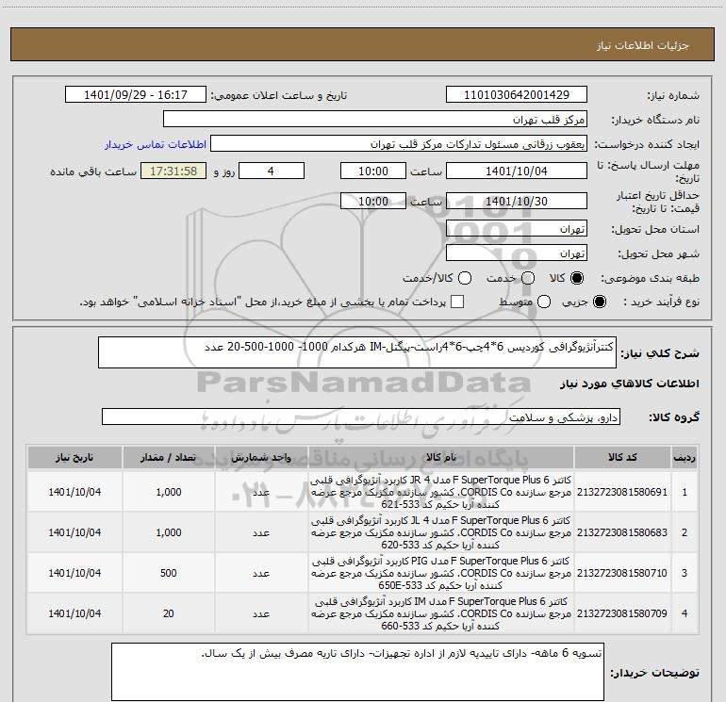
Task: Click need date 1401/10/04 in row 4
Action: point(74,613)
